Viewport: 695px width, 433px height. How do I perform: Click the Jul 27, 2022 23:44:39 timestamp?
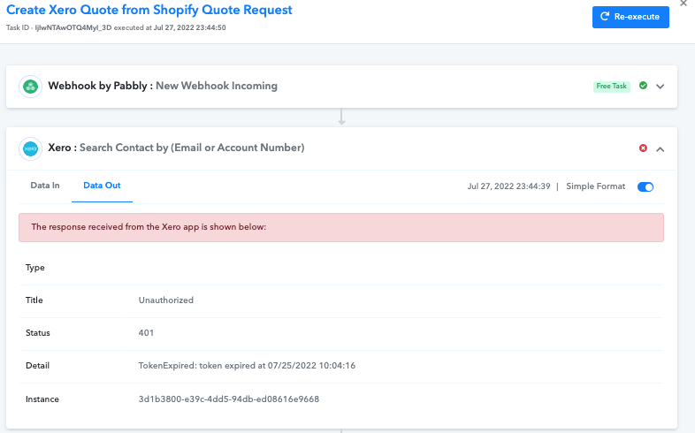[508, 186]
